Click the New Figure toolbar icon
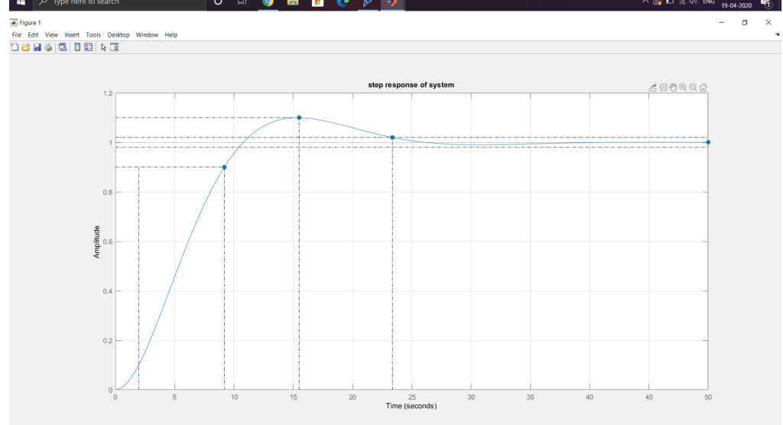Screen dimensions: 783x425 (x=15, y=47)
